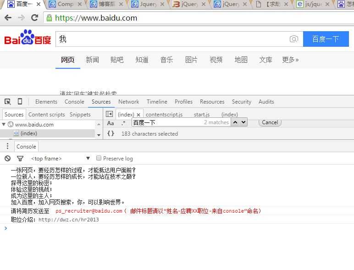Close the (index) editor tab

pyautogui.click(x=138, y=115)
